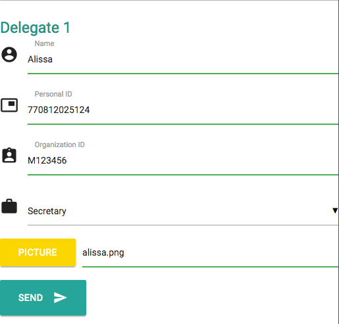Click the Organization ID field label

tap(59, 145)
